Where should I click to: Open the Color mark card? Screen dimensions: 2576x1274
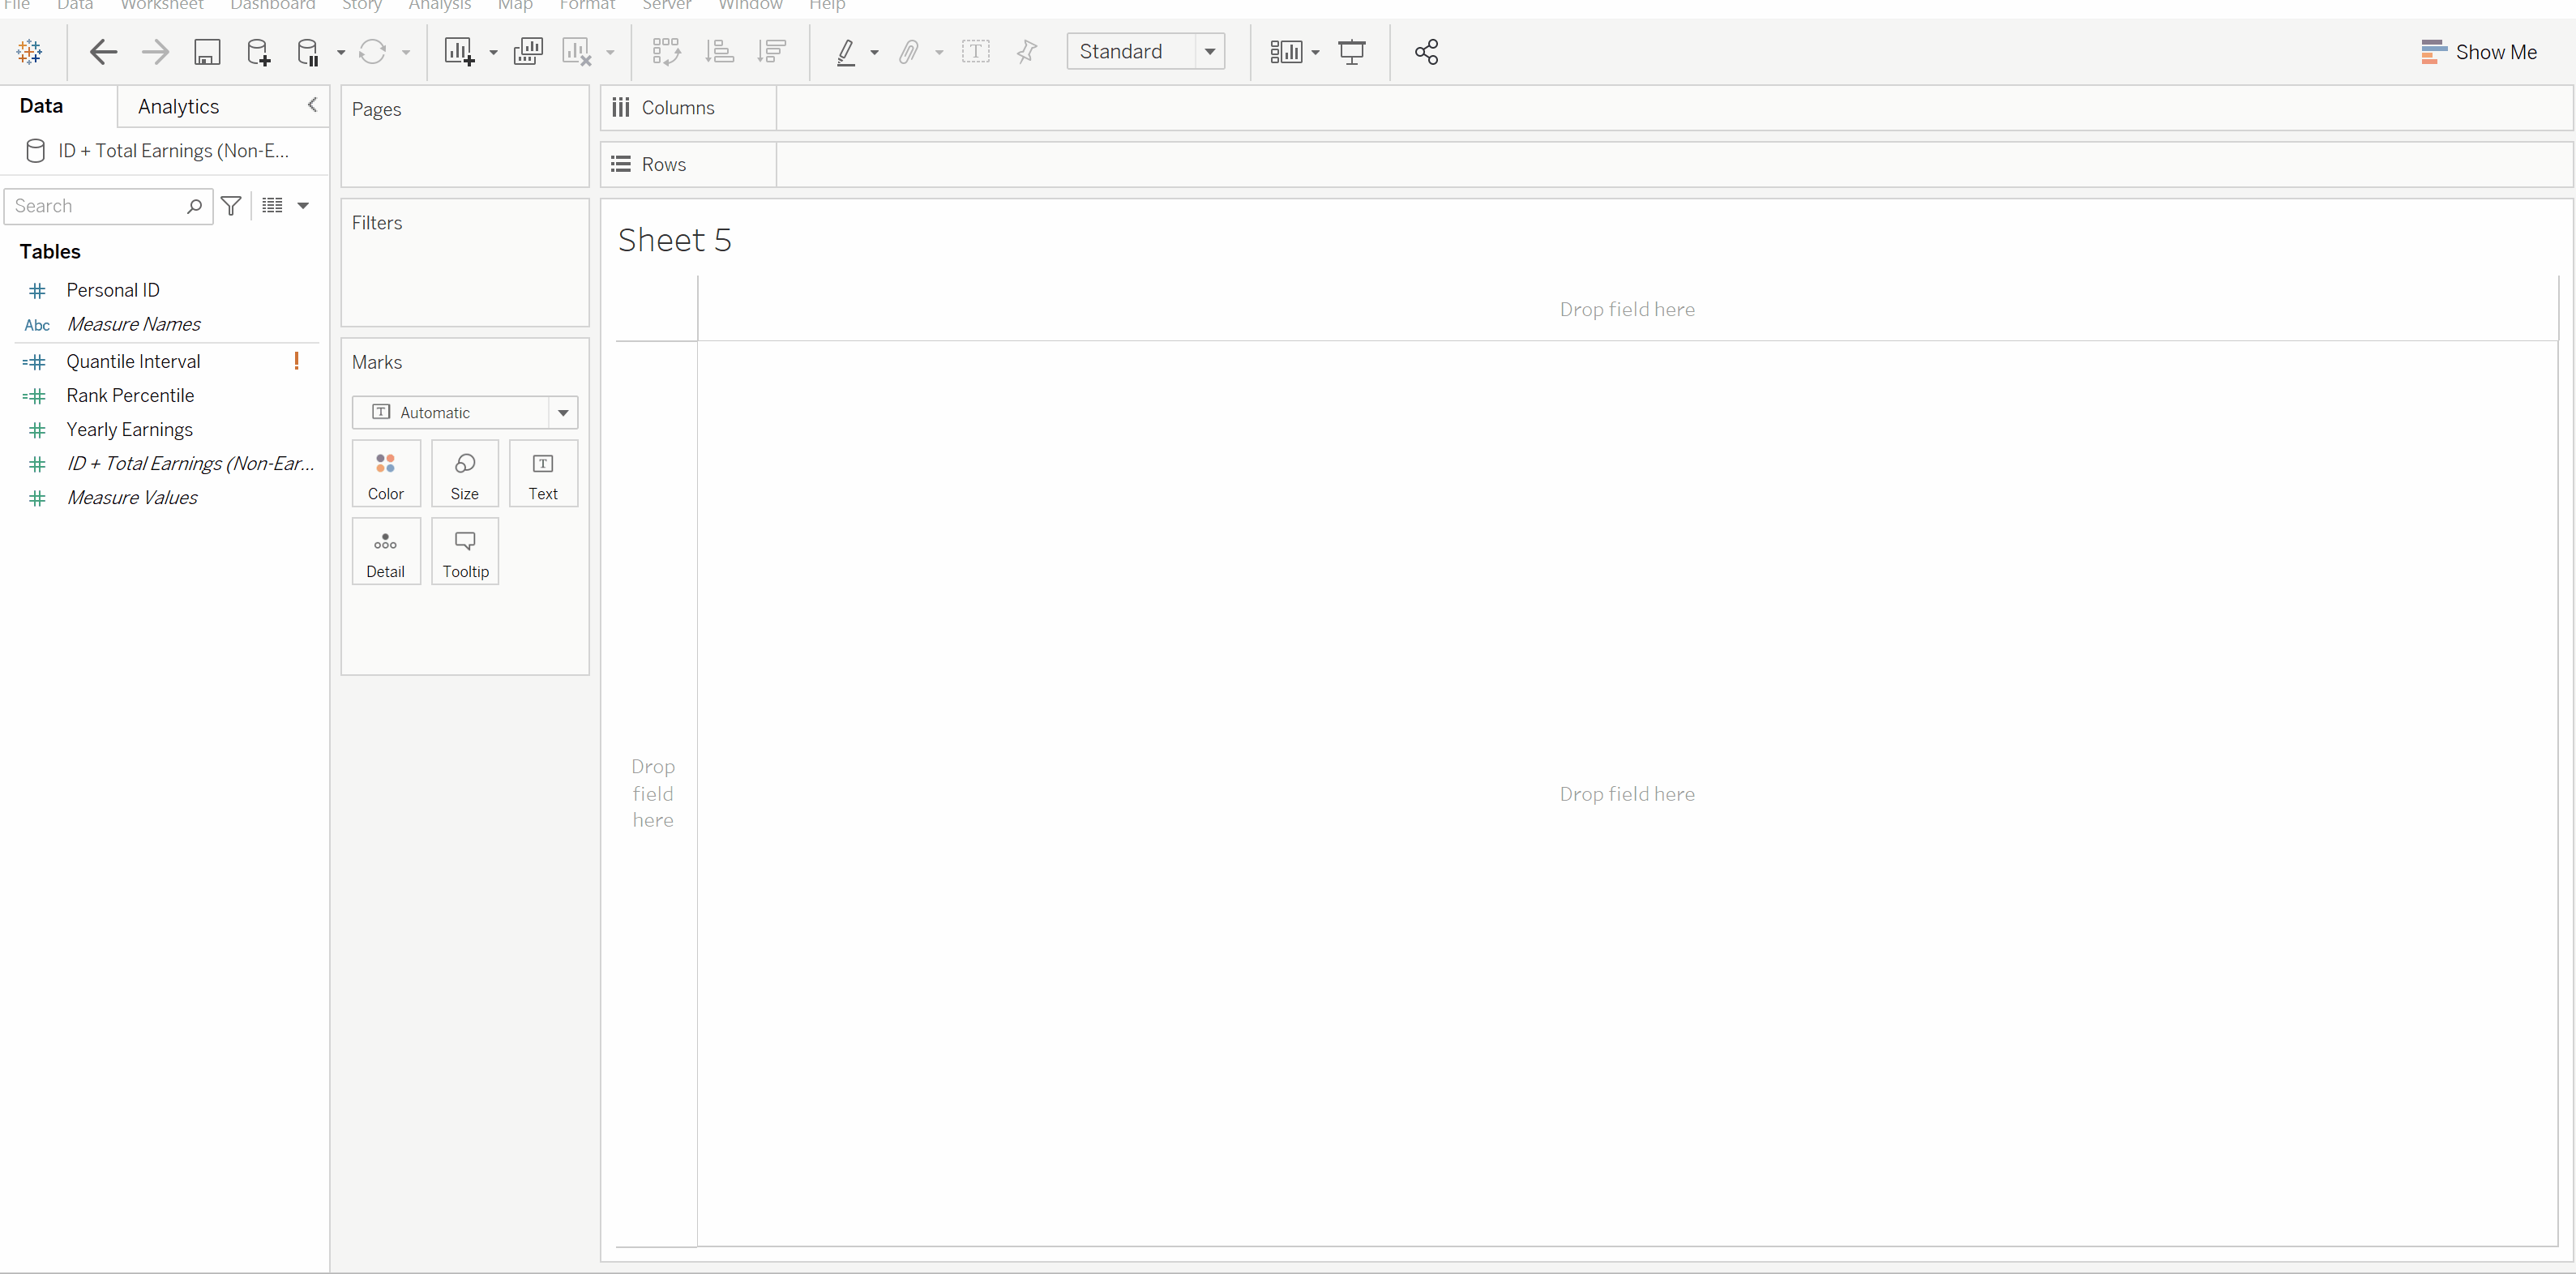[386, 473]
